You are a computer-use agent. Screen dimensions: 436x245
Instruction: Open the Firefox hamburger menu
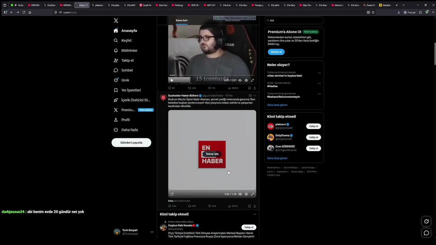tap(433, 12)
